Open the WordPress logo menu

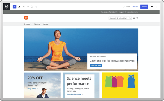tap(7, 7)
